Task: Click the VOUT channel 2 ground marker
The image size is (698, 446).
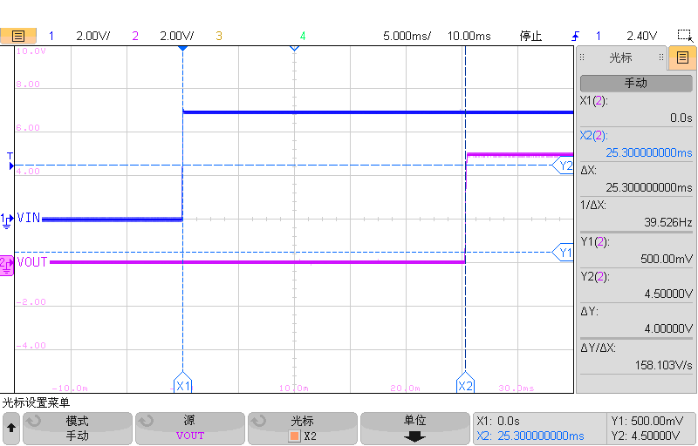Action: pyautogui.click(x=7, y=262)
